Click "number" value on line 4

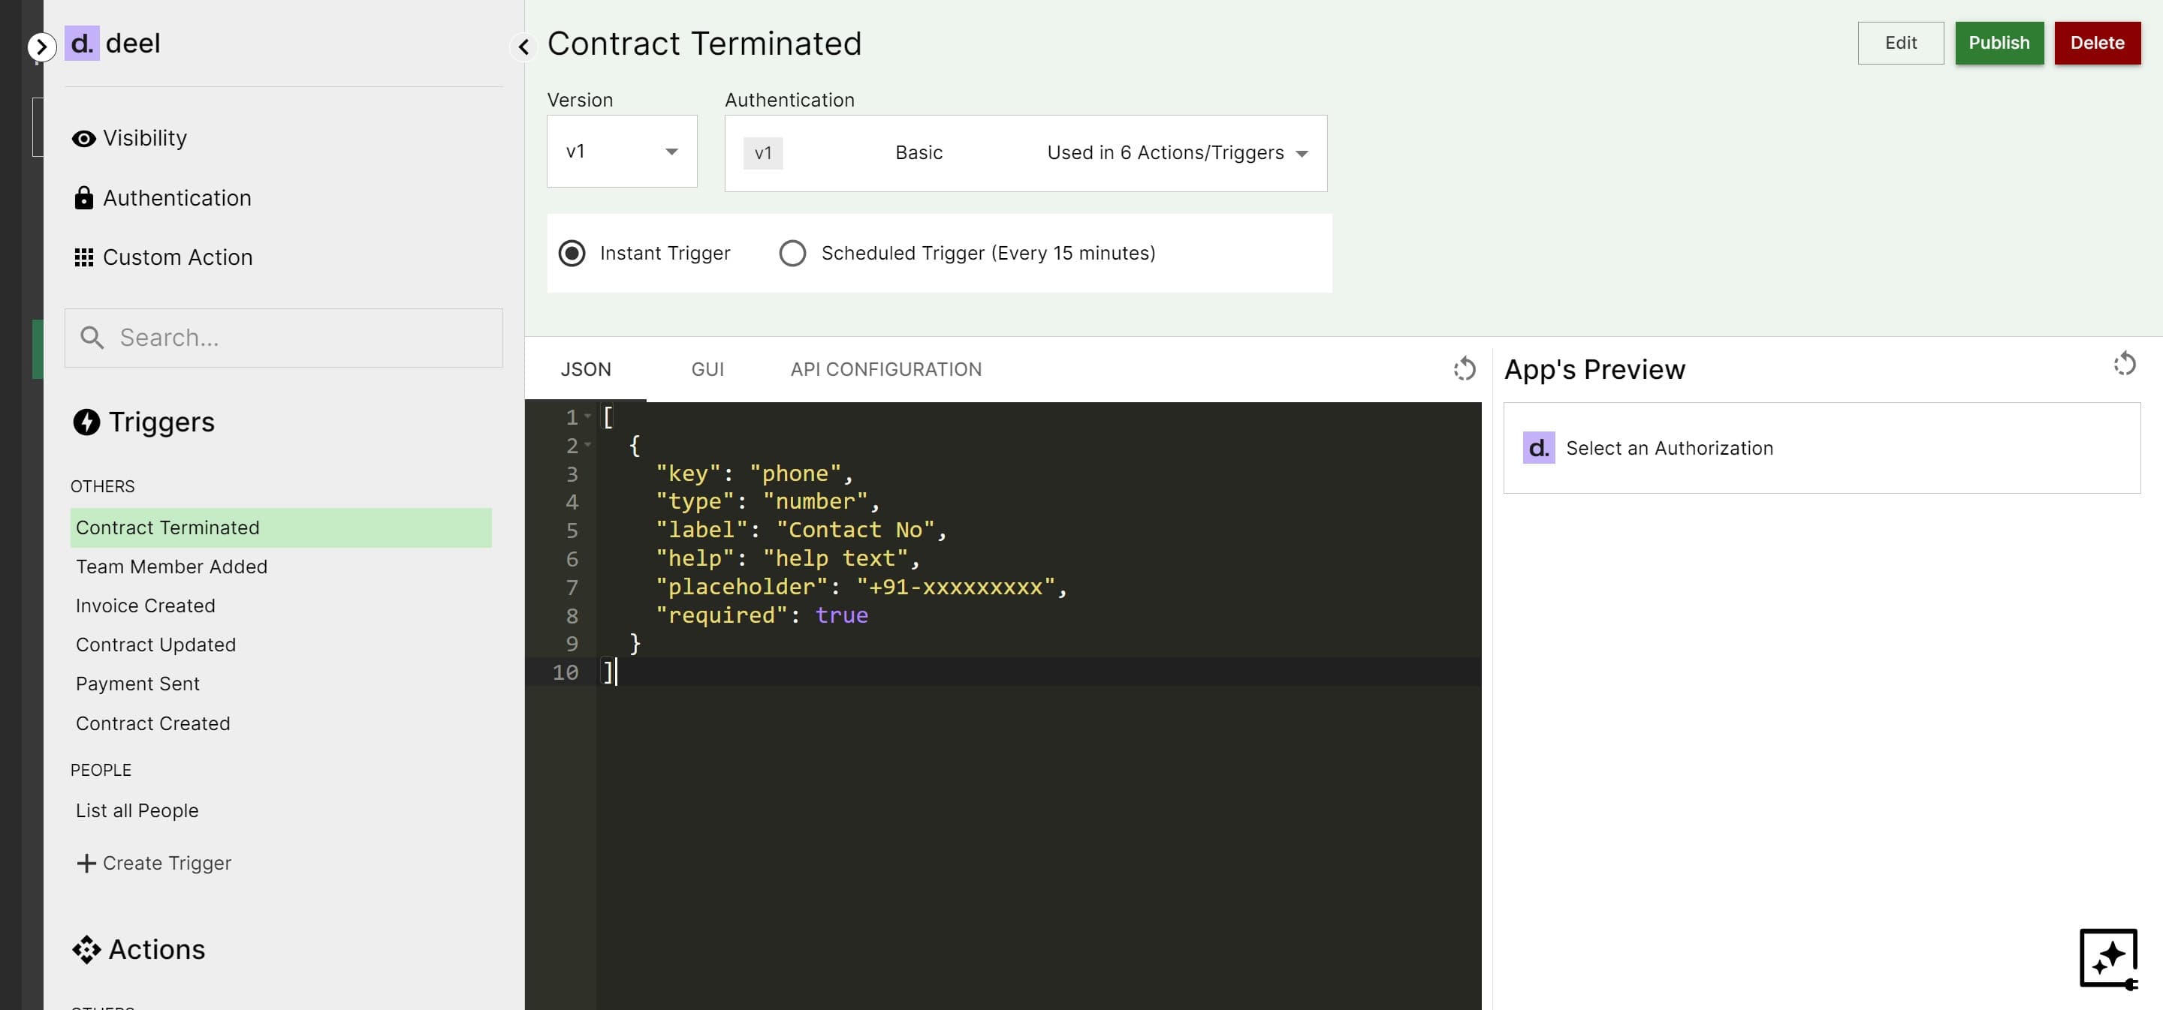pos(816,502)
